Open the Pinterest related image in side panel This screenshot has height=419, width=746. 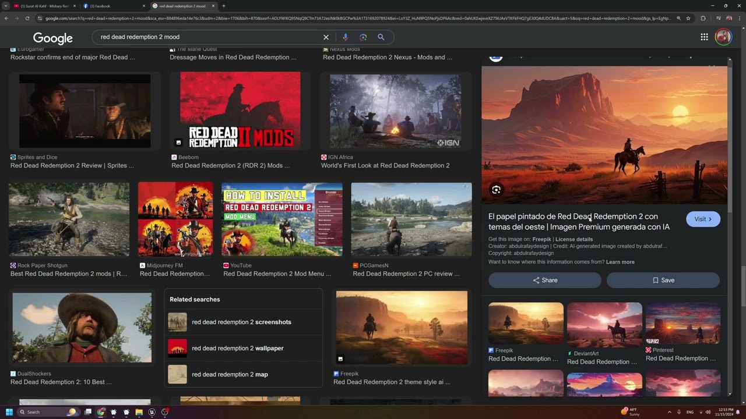683,323
